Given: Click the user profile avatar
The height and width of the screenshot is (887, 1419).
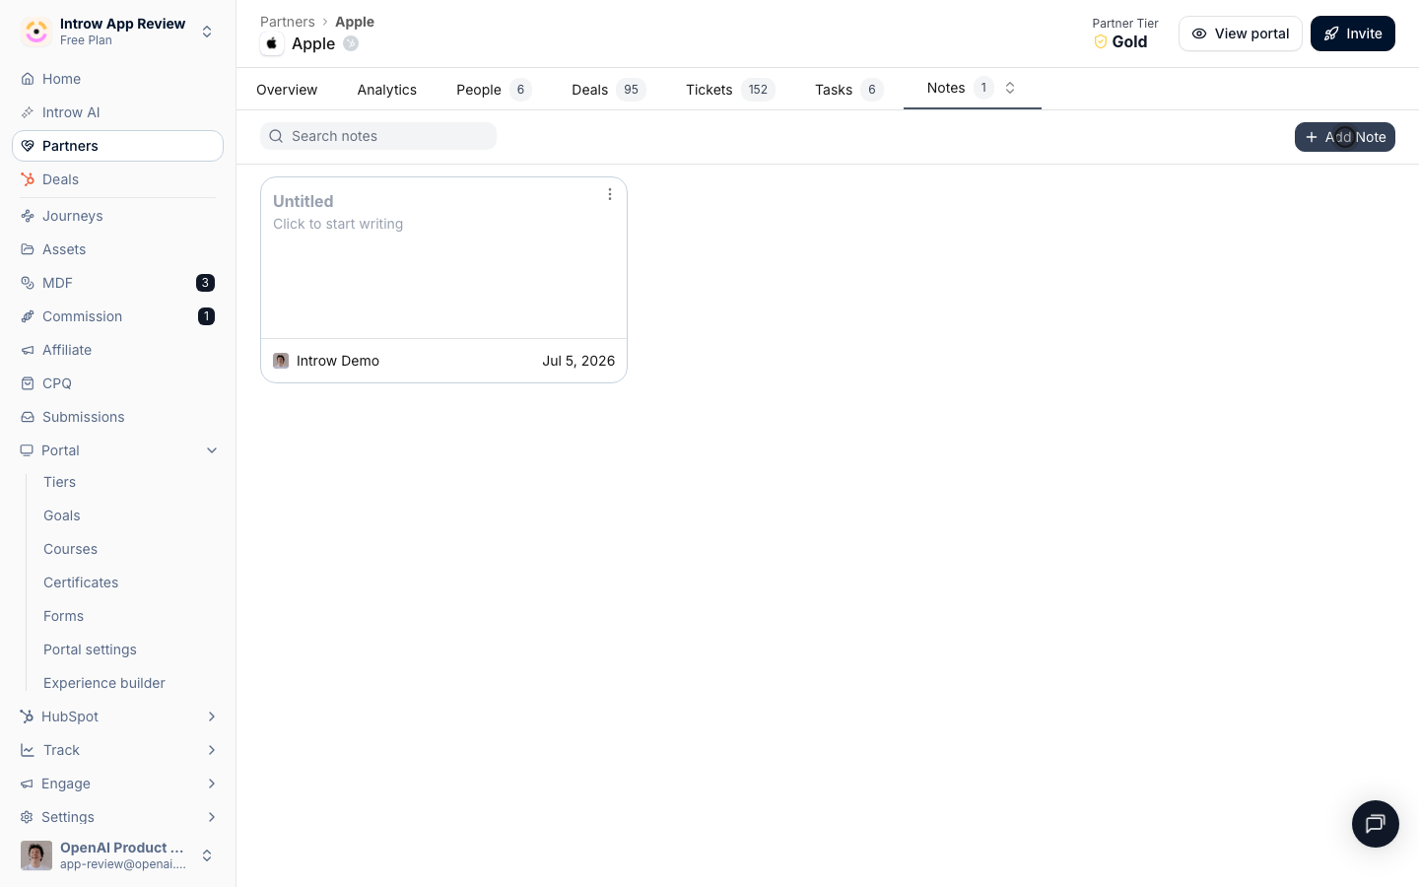Looking at the screenshot, I should [36, 855].
